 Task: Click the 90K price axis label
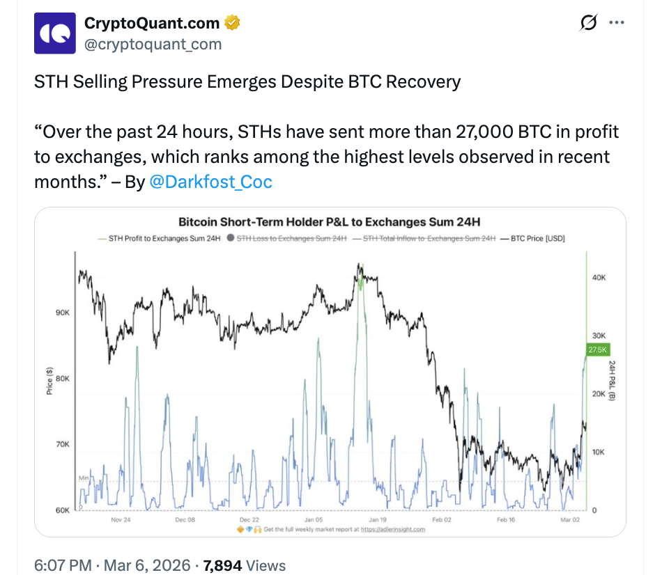click(x=62, y=313)
